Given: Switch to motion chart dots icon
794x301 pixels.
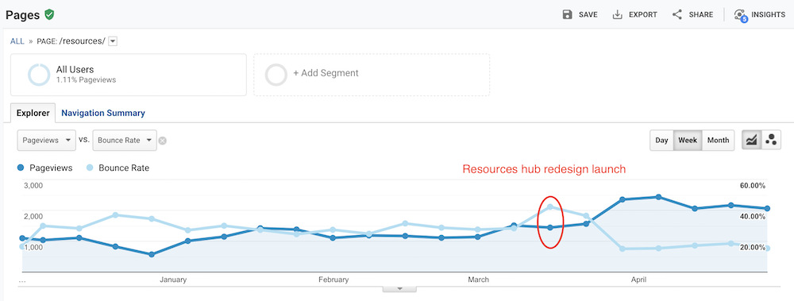Looking at the screenshot, I should click(771, 141).
